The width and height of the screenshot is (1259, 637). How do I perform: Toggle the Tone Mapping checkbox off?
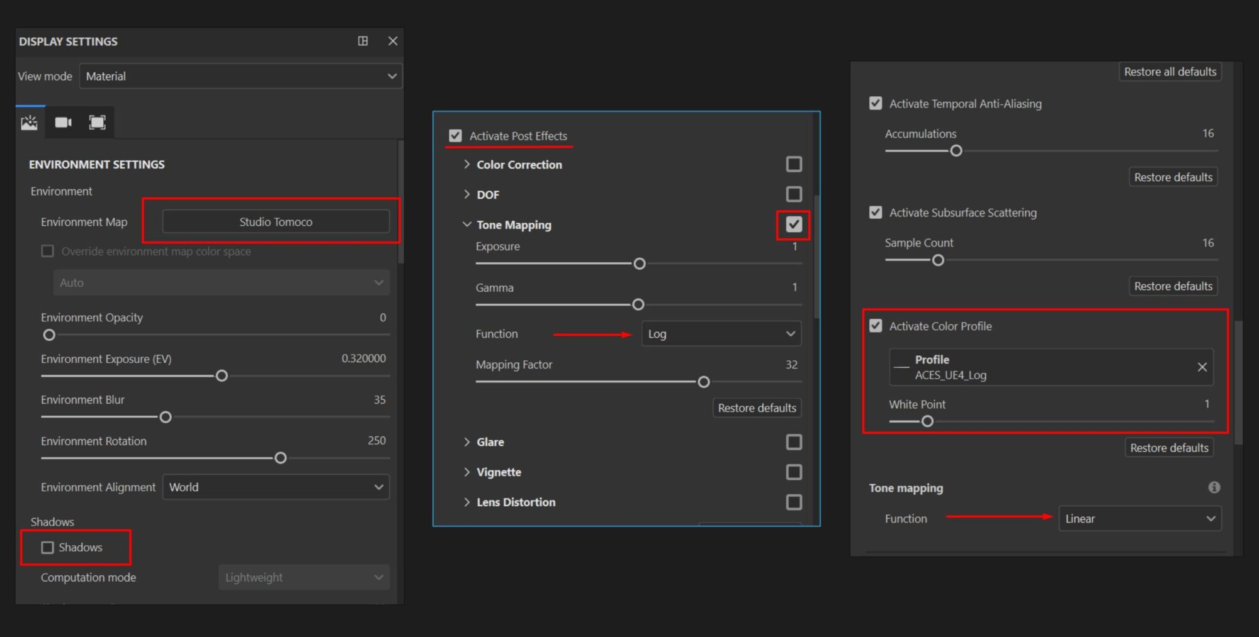point(794,224)
